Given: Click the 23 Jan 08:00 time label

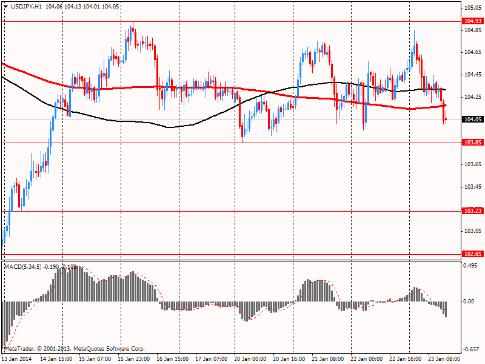Looking at the screenshot, I should (x=444, y=359).
